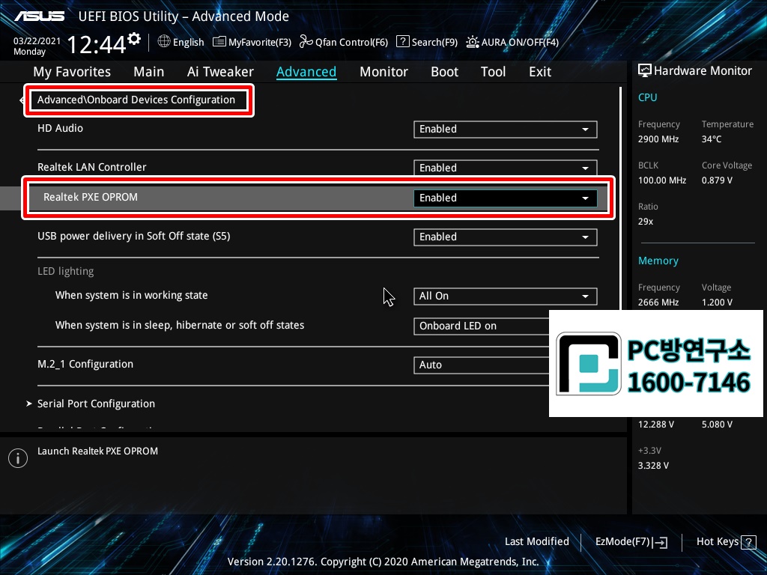The image size is (767, 575).
Task: Switch to My Favorites tab
Action: coord(72,72)
